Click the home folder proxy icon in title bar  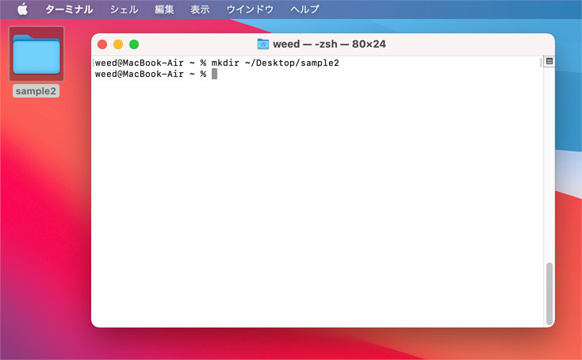(x=262, y=44)
